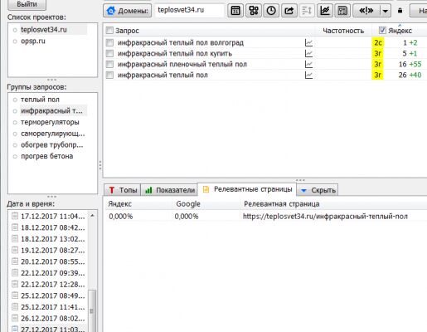427x332 pixels.
Task: Click the «!» check positions button
Action: point(366,11)
